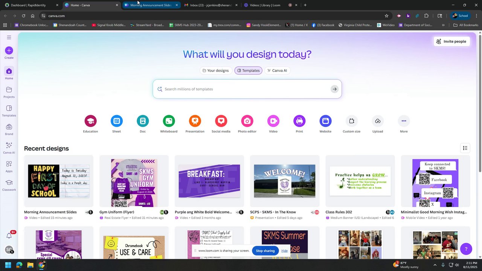Select the Templates filter pill

249,70
